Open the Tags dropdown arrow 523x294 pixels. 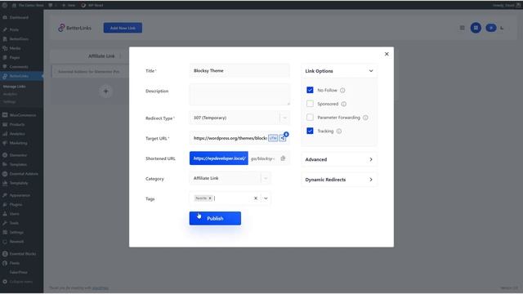[266, 198]
